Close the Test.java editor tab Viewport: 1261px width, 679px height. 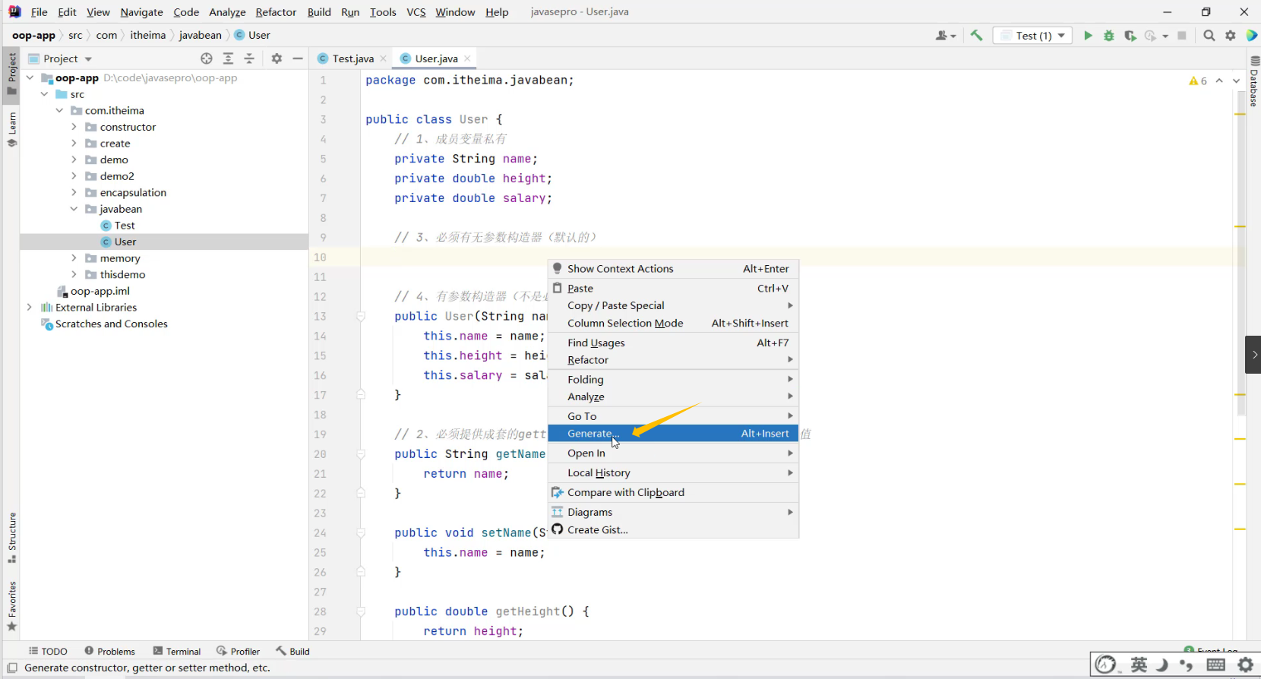click(384, 58)
